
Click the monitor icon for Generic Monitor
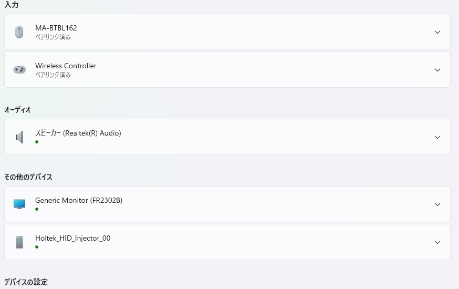[x=19, y=204]
